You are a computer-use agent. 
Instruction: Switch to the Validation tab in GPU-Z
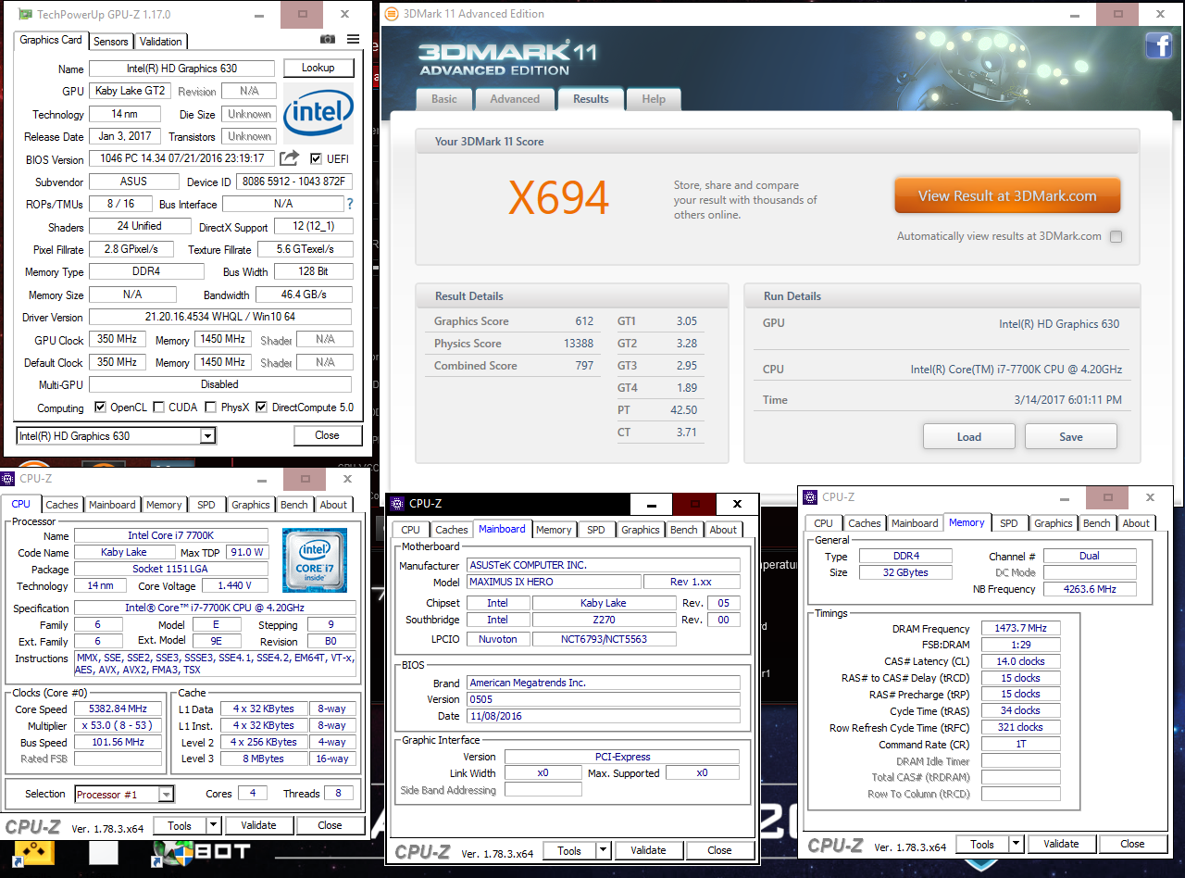click(x=161, y=41)
